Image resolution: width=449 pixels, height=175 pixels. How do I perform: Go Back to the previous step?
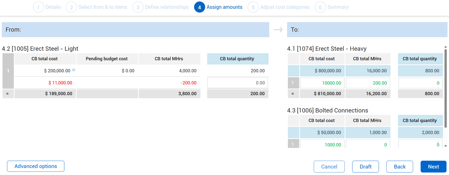(x=400, y=167)
